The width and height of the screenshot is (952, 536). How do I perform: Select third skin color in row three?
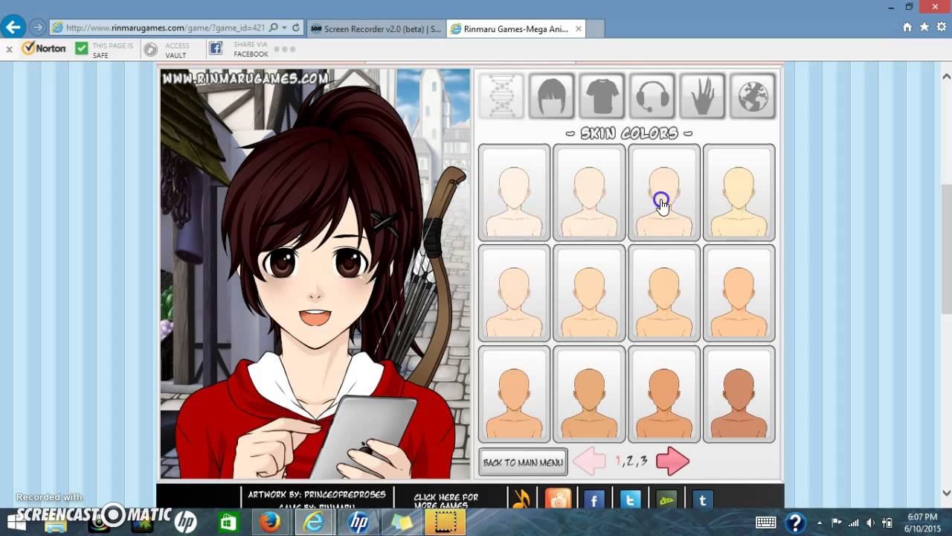tap(664, 394)
